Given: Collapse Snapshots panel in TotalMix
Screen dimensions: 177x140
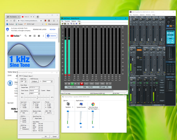Looking at the screenshot, I should [x=175, y=46].
